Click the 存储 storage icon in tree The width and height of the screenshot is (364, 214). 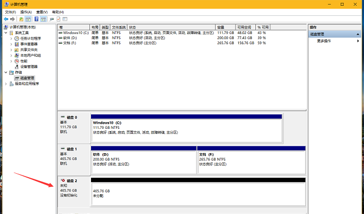tap(11, 73)
